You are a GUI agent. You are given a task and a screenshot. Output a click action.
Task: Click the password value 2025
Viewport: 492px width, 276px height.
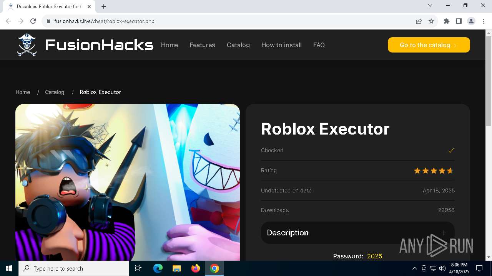[375, 256]
